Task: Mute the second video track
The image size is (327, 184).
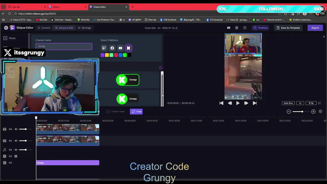Action: click(x=16, y=141)
